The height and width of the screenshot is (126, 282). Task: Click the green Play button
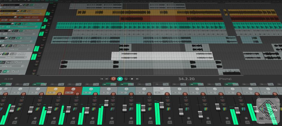coord(120,79)
